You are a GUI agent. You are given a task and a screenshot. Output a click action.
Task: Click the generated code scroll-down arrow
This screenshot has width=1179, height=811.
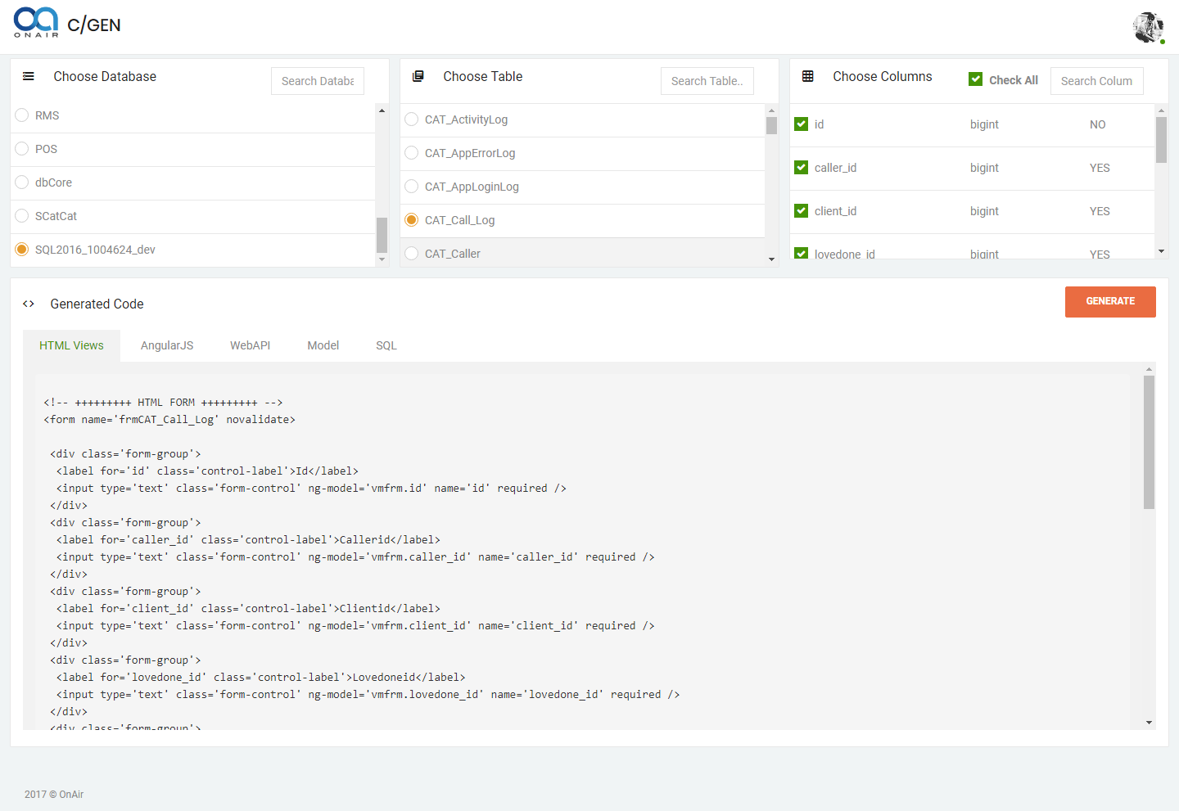point(1149,723)
